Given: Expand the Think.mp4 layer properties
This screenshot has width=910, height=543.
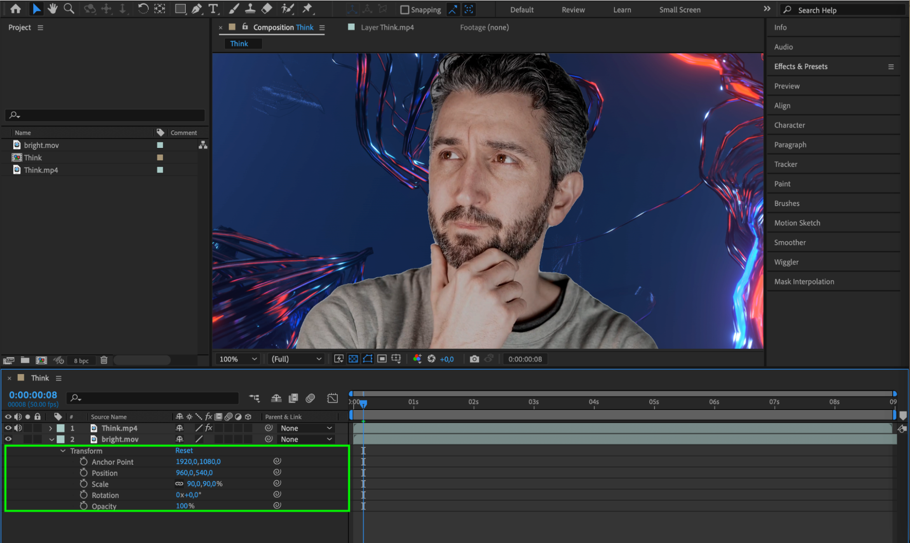Looking at the screenshot, I should point(51,428).
